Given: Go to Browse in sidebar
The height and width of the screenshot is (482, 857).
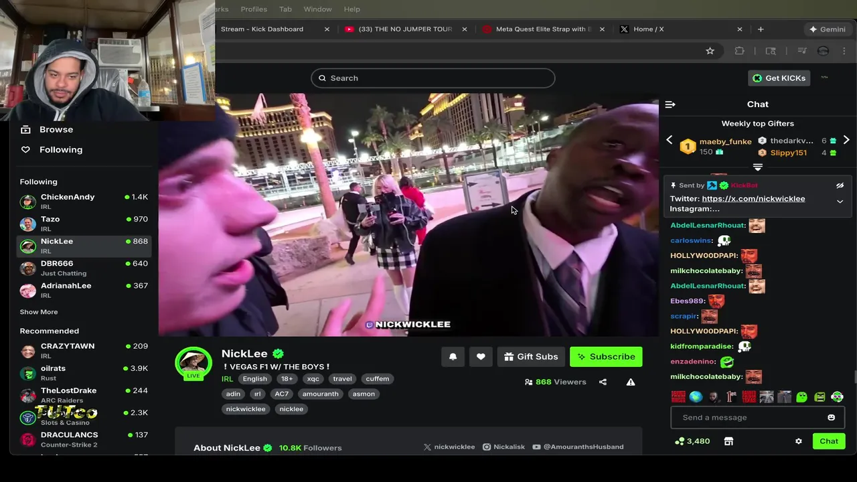Looking at the screenshot, I should [47, 130].
